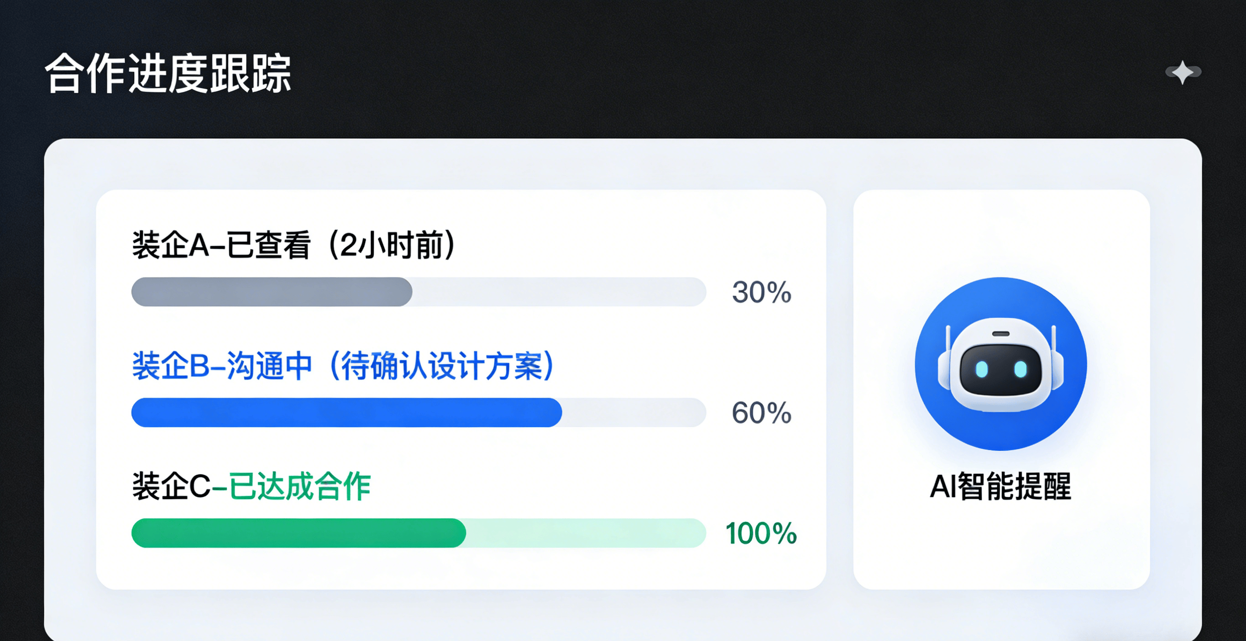This screenshot has width=1246, height=641.
Task: Click the 合作进度跟踪 page title
Action: pyautogui.click(x=168, y=73)
